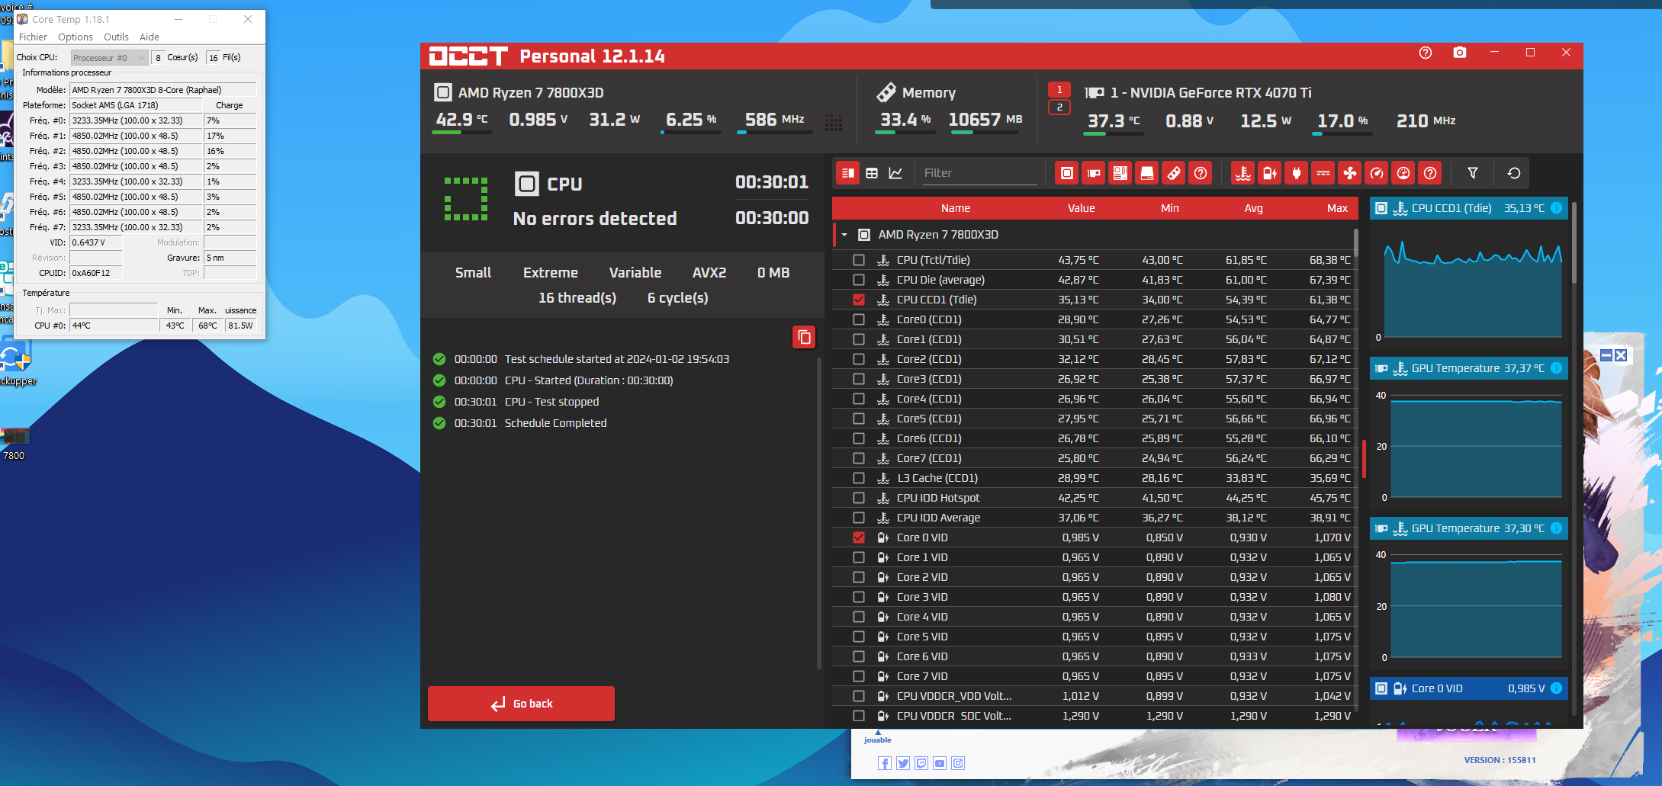Open the Outils menu in Core Temp
The image size is (1662, 786).
pyautogui.click(x=116, y=37)
